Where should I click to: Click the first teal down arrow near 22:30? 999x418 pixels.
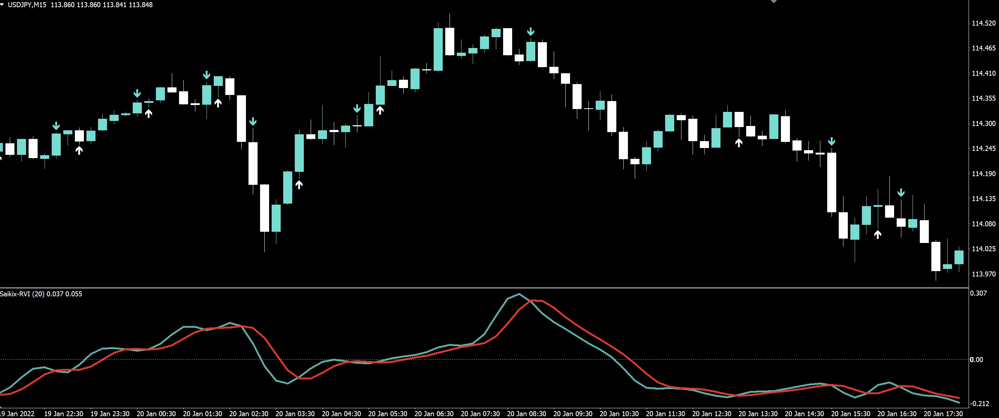[56, 126]
